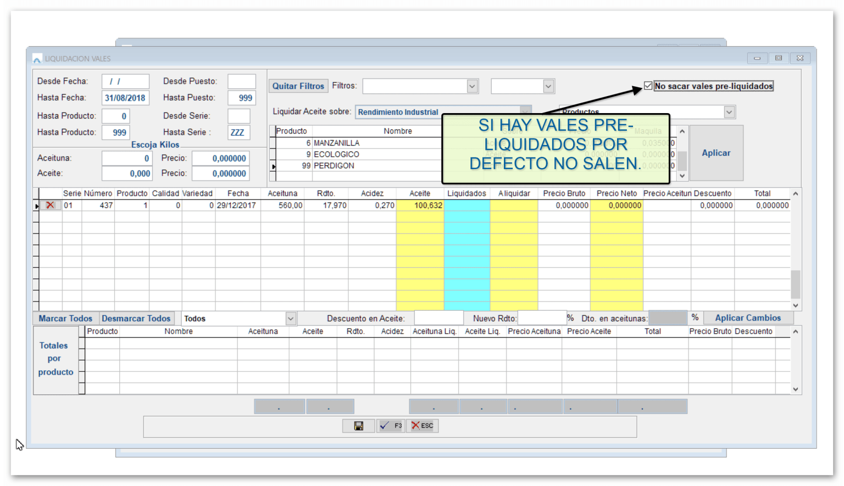Viewport: 844px width, 486px height.
Task: Open the Filtros dropdown
Action: coord(472,86)
